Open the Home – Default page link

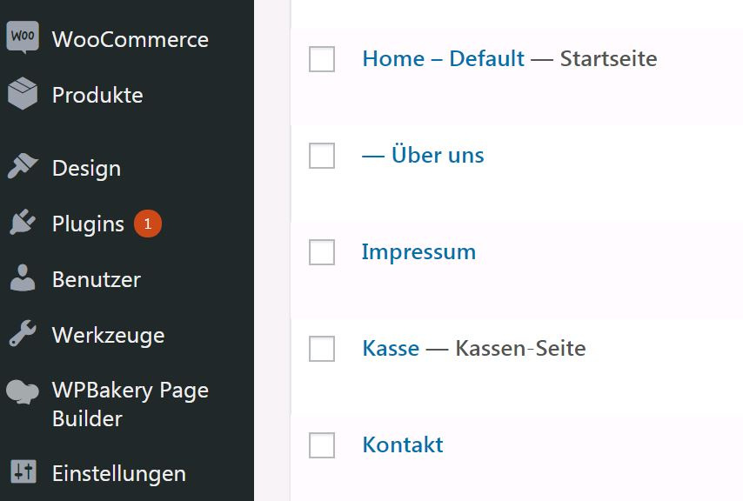click(x=443, y=59)
